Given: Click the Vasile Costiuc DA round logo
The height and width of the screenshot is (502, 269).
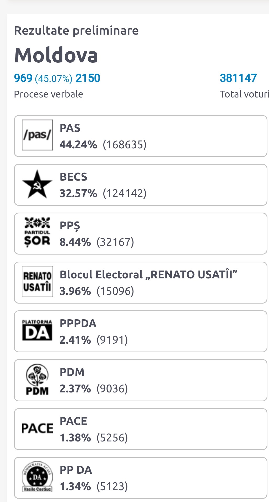Looking at the screenshot, I should tap(37, 477).
